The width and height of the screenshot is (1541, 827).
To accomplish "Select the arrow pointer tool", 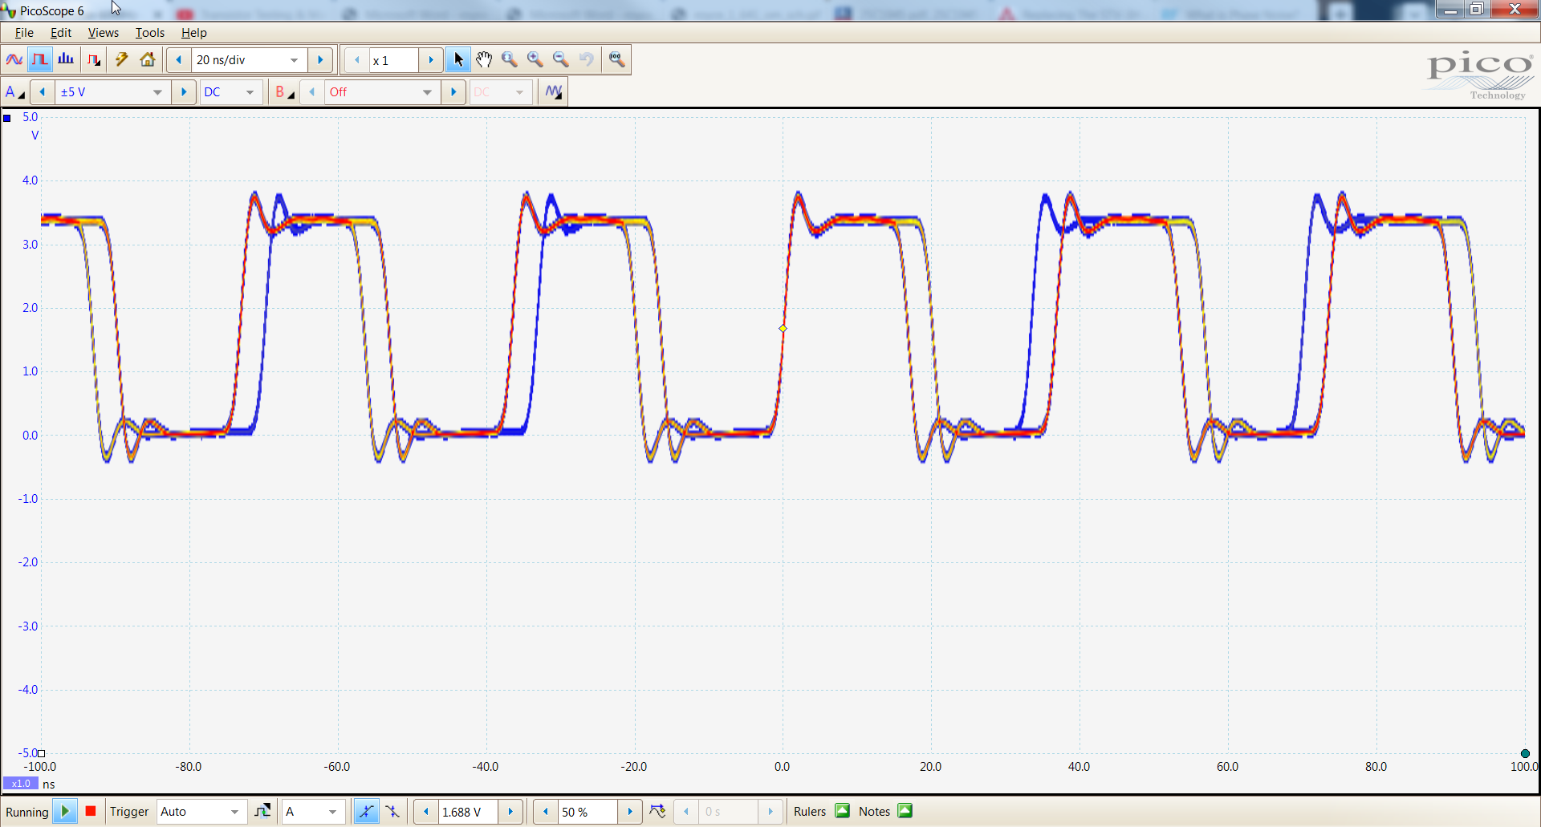I will click(458, 60).
